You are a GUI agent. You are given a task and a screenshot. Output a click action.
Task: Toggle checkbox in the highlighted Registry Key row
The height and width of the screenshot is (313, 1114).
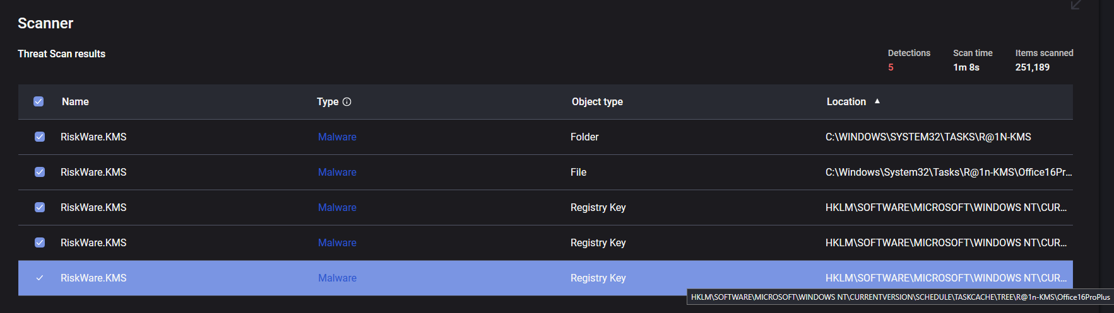click(x=40, y=278)
